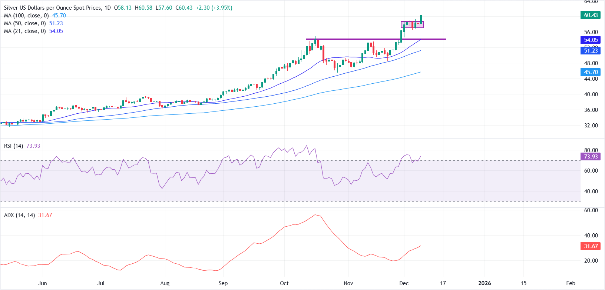Click the Dec label on time axis
The image size is (605, 290).
[404, 283]
